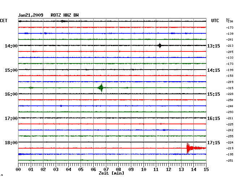Screen dimensions: 235x179
Task: Click the 17:15 UTC time label
Action: (x=214, y=142)
